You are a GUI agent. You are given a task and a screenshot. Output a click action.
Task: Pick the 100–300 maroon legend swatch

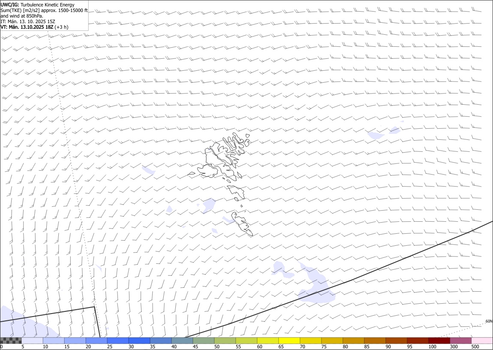click(x=439, y=341)
